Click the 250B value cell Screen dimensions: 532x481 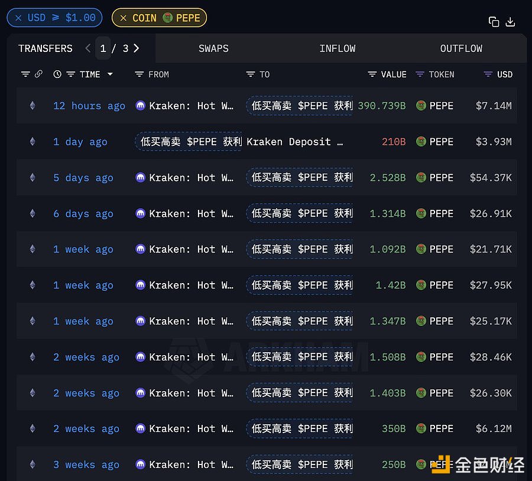(394, 464)
